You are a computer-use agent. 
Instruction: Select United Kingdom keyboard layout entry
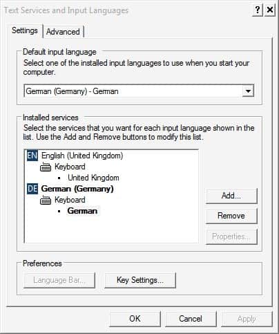[x=93, y=178]
